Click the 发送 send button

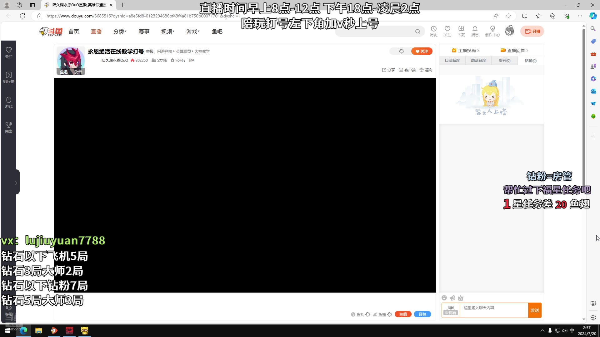535,310
